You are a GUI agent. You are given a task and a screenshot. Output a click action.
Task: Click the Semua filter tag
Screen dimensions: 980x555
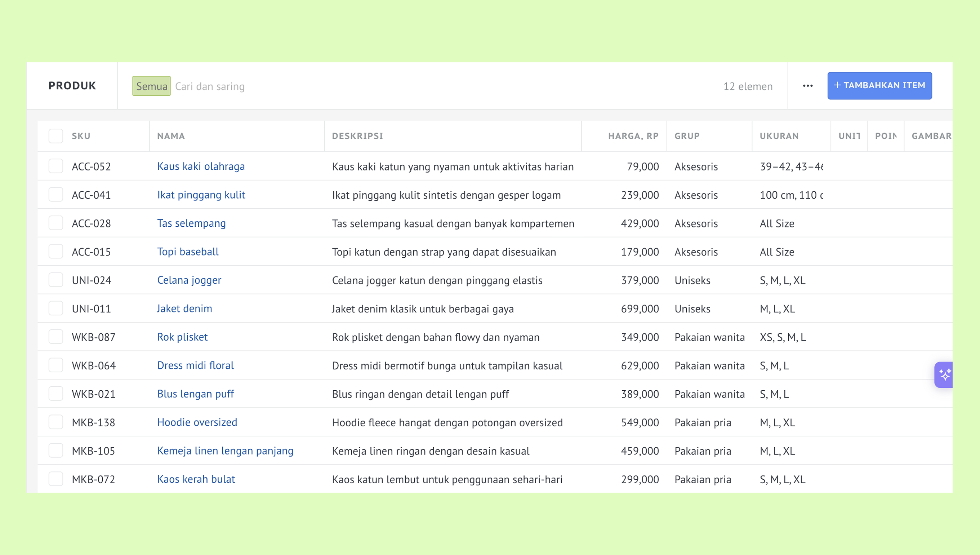point(151,86)
